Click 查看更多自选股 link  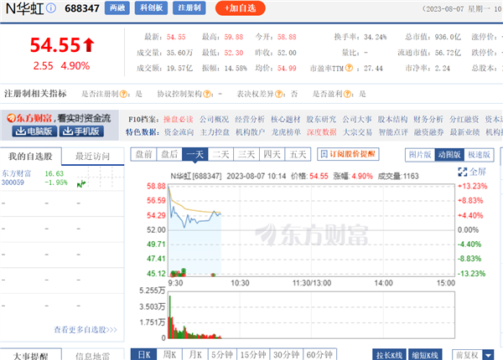pyautogui.click(x=86, y=330)
